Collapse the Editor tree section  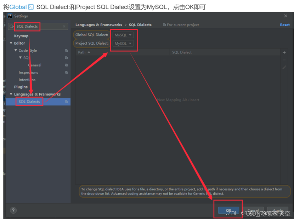[10, 43]
